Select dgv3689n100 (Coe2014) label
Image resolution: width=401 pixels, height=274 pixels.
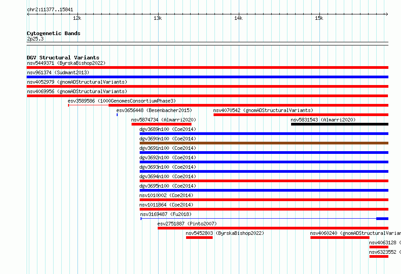tap(168, 129)
